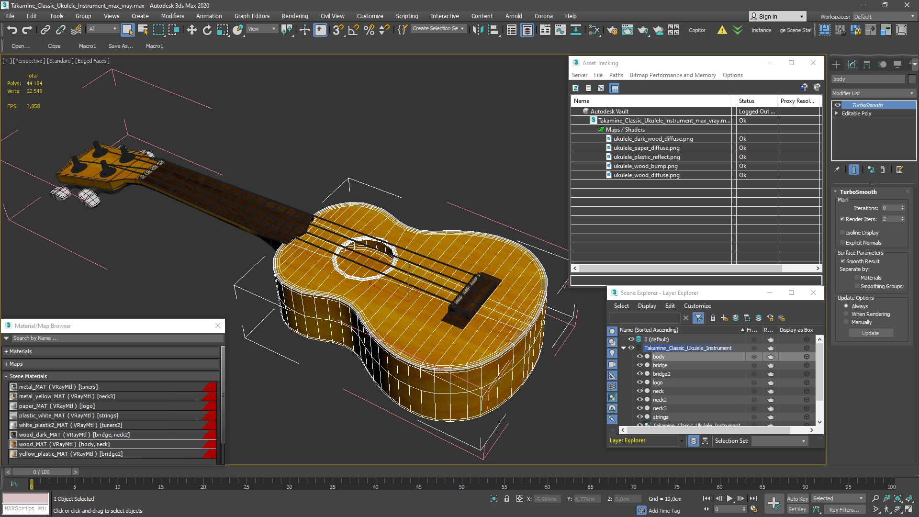Click the yellow warning triangle icon
919x517 pixels.
[x=722, y=30]
